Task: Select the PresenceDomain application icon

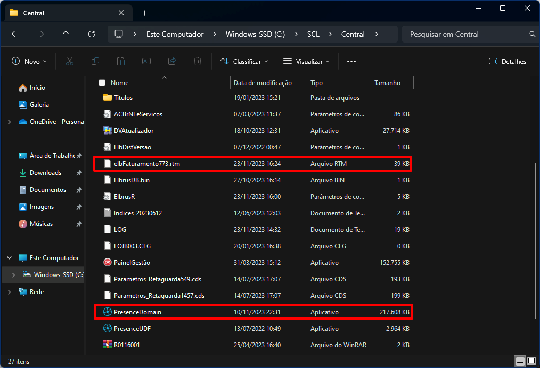Action: click(108, 312)
